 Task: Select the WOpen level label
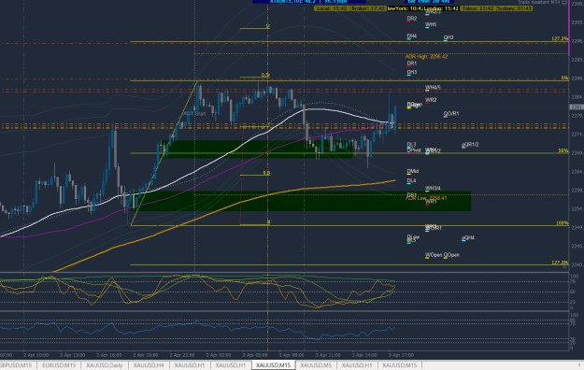tap(434, 255)
